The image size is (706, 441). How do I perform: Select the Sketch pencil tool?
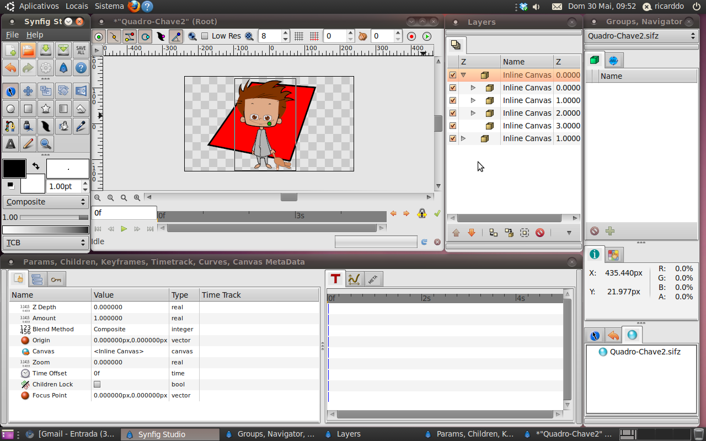(28, 144)
